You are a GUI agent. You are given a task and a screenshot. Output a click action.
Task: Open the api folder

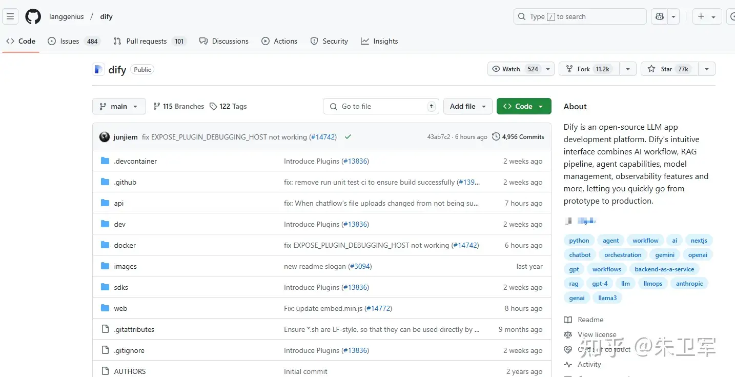coord(119,203)
